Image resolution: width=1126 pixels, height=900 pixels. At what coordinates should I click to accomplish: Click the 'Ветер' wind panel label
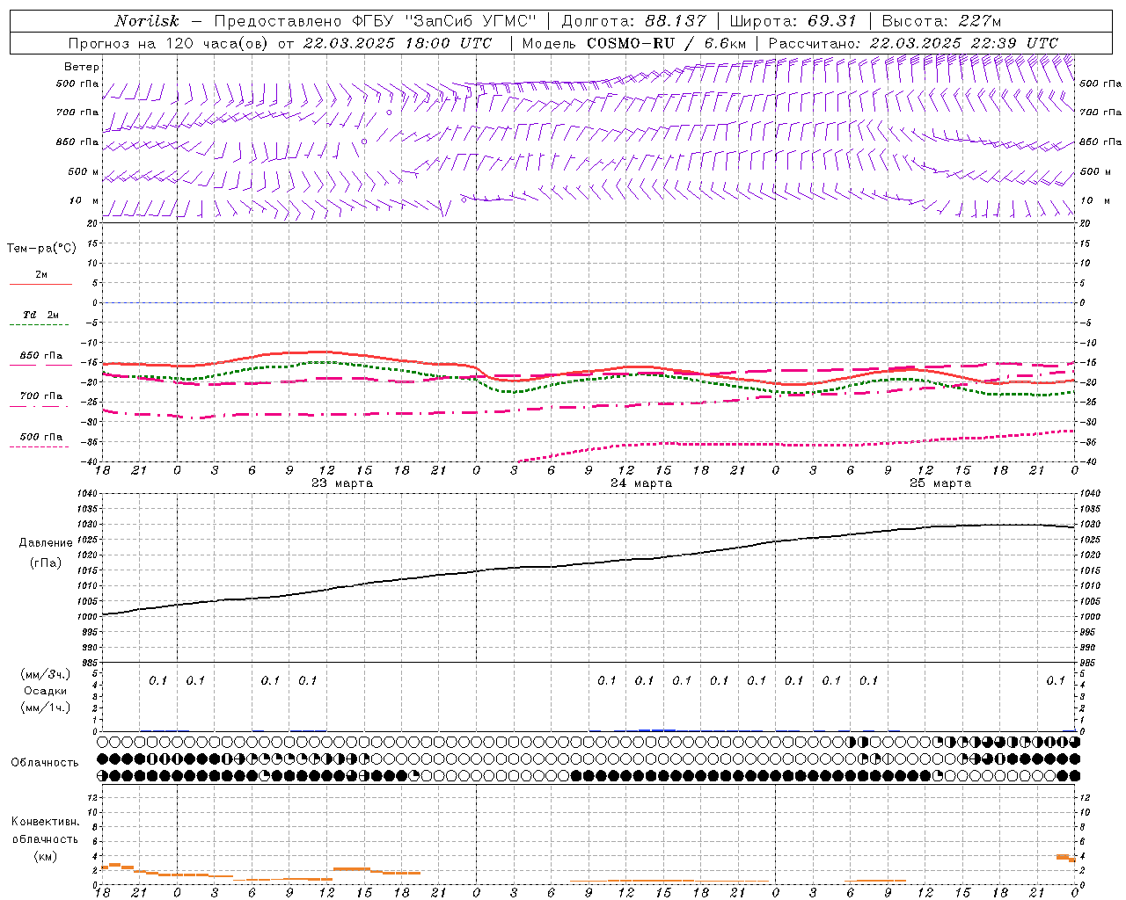tap(82, 67)
